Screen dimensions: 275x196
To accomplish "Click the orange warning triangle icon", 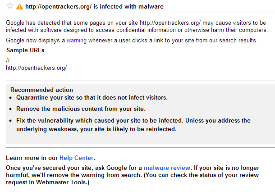I will [19, 7].
